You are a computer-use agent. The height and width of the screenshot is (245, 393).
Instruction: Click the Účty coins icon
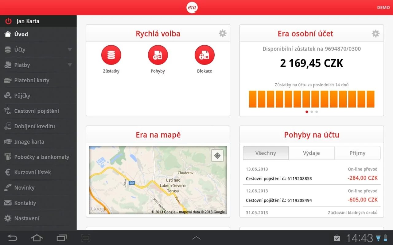8,49
